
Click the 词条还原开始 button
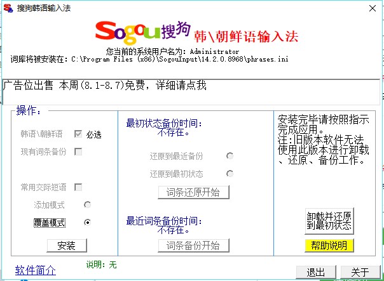click(193, 192)
